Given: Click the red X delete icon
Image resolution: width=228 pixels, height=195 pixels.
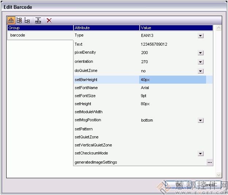Looking at the screenshot, I should (49, 20).
